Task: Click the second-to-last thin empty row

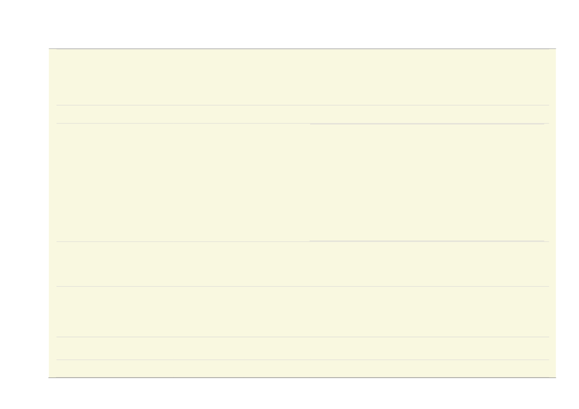Action: 303,348
